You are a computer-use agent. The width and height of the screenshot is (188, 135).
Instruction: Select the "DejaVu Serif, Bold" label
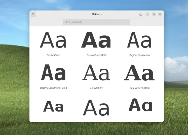click(x=139, y=88)
